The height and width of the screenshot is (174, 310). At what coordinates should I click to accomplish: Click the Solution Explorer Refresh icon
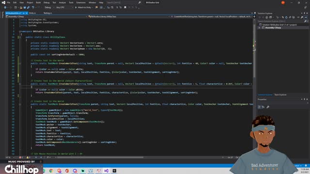pos(286,17)
